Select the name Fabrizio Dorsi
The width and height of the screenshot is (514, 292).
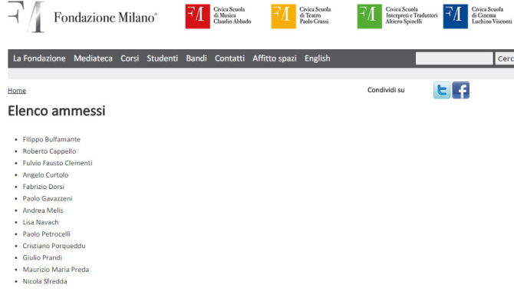(x=43, y=187)
